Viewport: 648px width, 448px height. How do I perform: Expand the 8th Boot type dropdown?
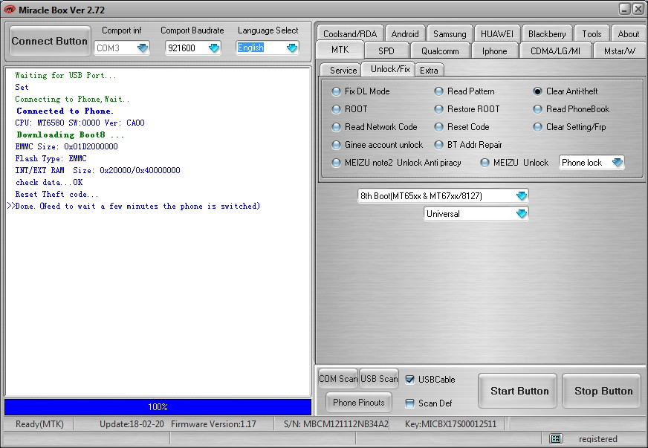522,196
